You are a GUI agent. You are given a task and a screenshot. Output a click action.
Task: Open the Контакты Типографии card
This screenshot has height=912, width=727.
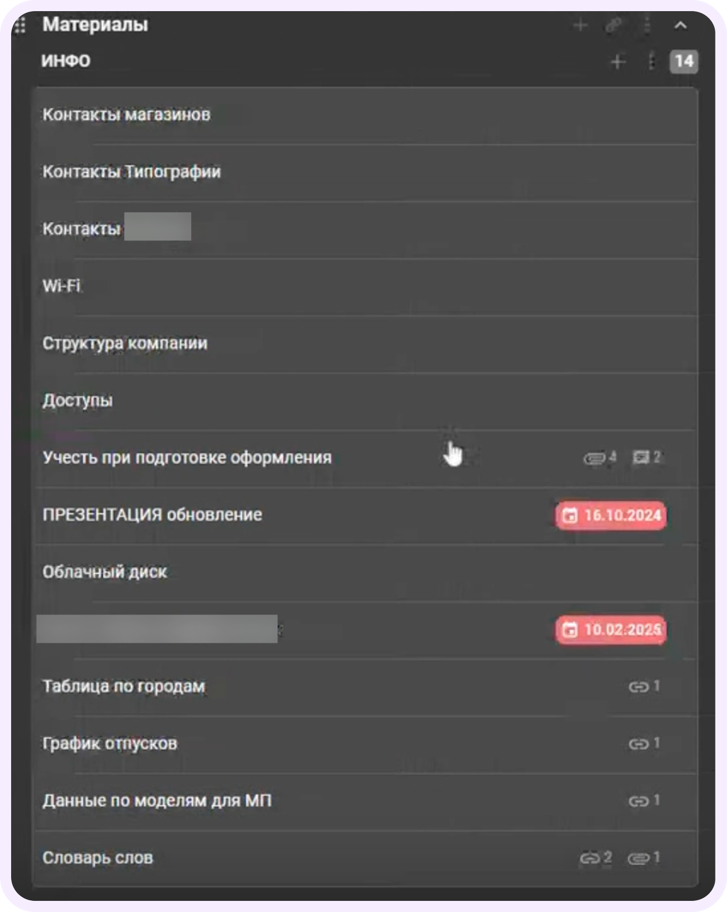pyautogui.click(x=366, y=172)
